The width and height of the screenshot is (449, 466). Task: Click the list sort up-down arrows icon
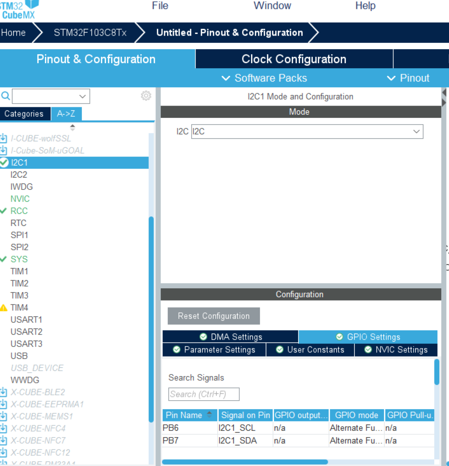click(x=73, y=128)
